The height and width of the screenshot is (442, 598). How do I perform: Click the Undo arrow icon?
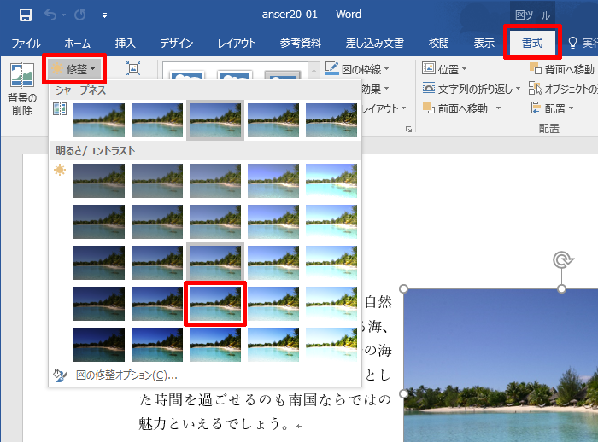(50, 15)
